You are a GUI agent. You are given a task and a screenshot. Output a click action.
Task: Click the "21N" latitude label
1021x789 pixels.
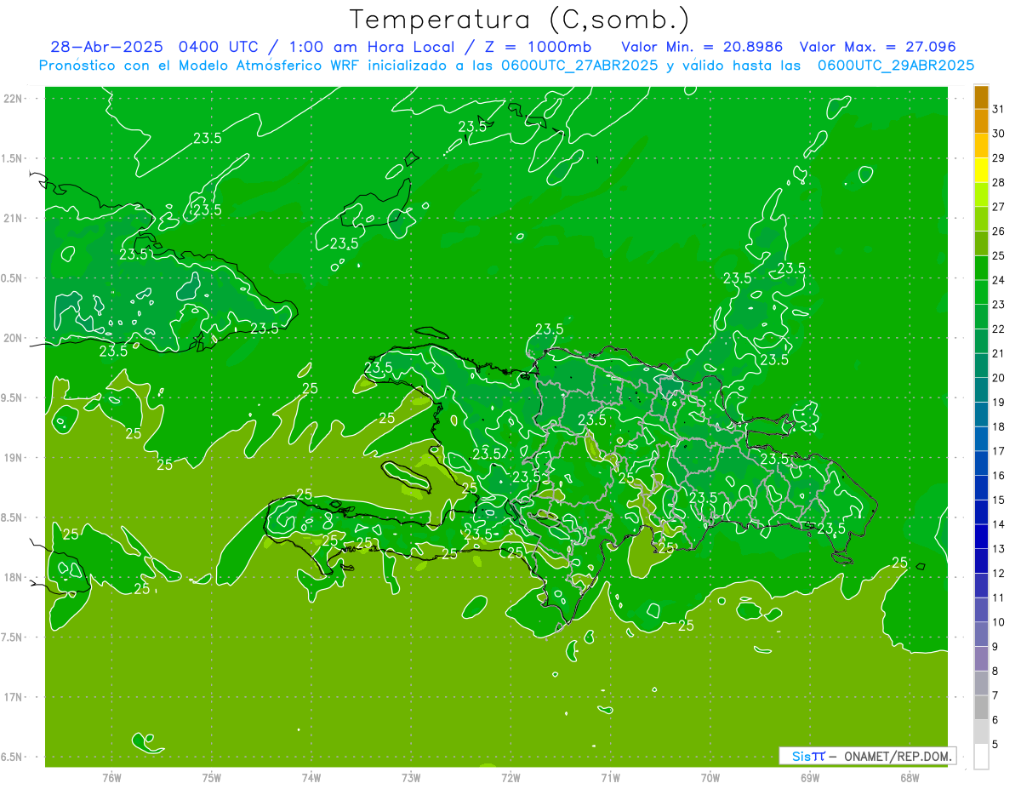click(x=14, y=218)
